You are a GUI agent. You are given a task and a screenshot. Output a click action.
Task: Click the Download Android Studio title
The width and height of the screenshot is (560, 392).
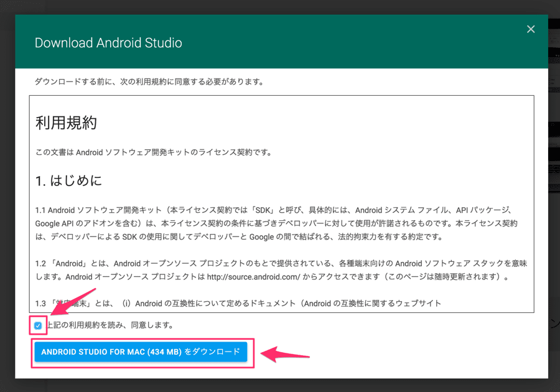pyautogui.click(x=108, y=43)
